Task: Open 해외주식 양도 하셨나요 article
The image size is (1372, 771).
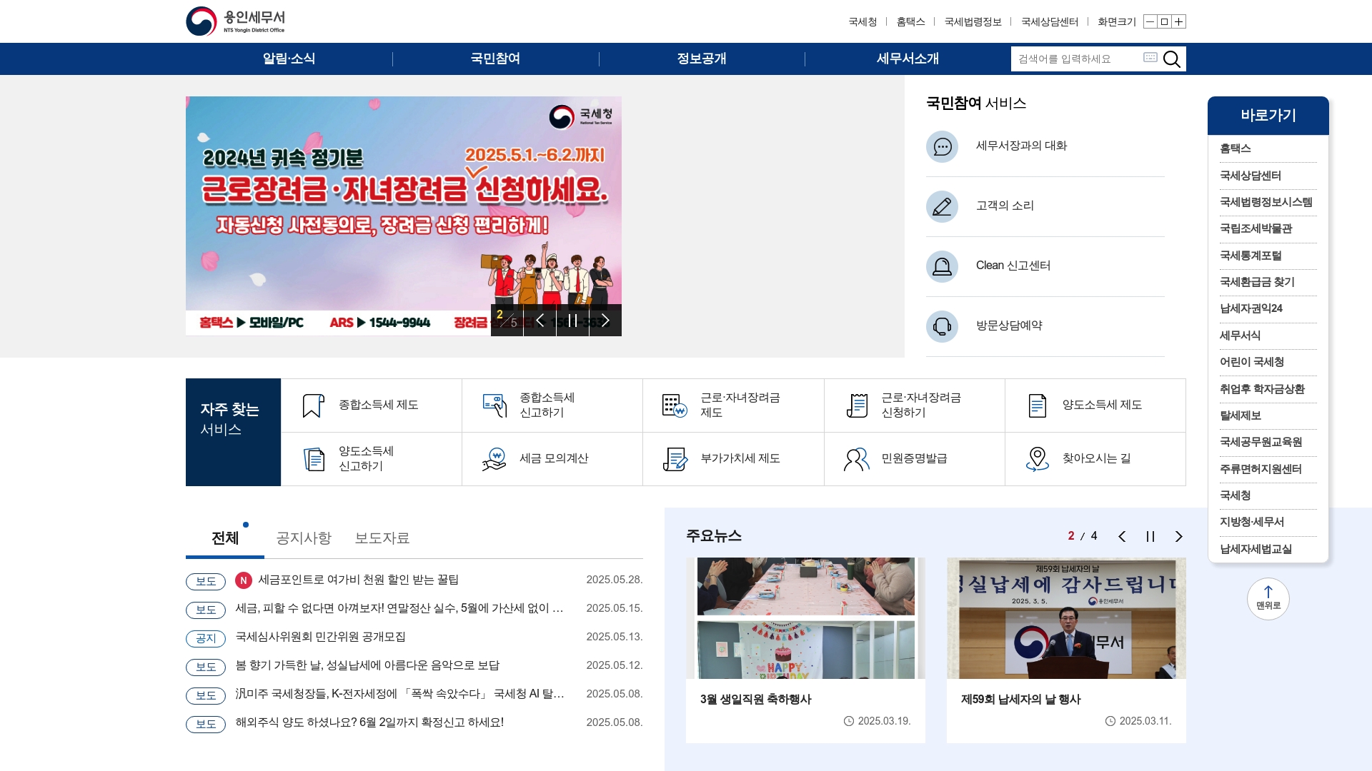Action: [x=369, y=722]
